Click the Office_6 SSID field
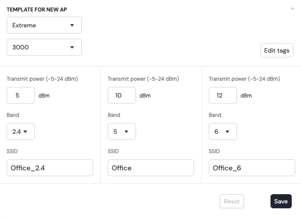Screen dimensions: 301x218 pos(252,168)
